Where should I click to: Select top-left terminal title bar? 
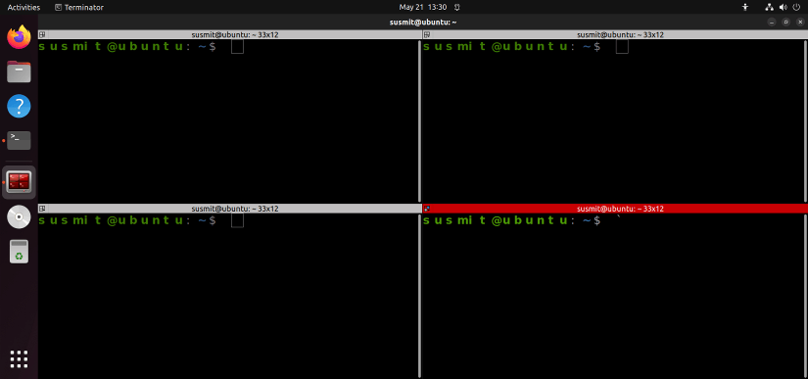230,34
